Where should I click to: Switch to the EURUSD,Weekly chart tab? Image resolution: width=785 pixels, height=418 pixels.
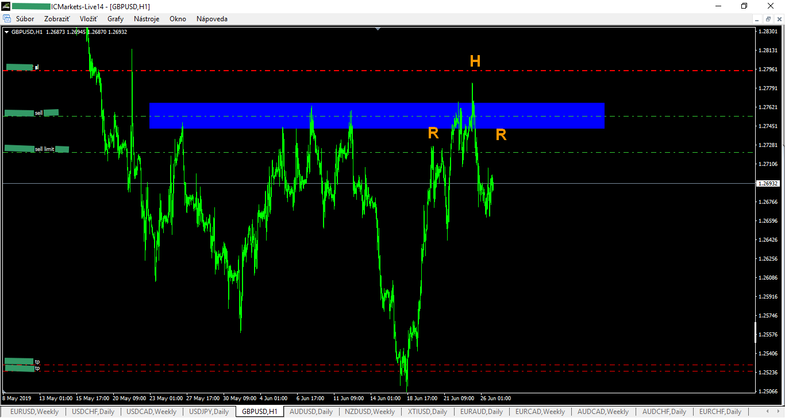tap(34, 412)
